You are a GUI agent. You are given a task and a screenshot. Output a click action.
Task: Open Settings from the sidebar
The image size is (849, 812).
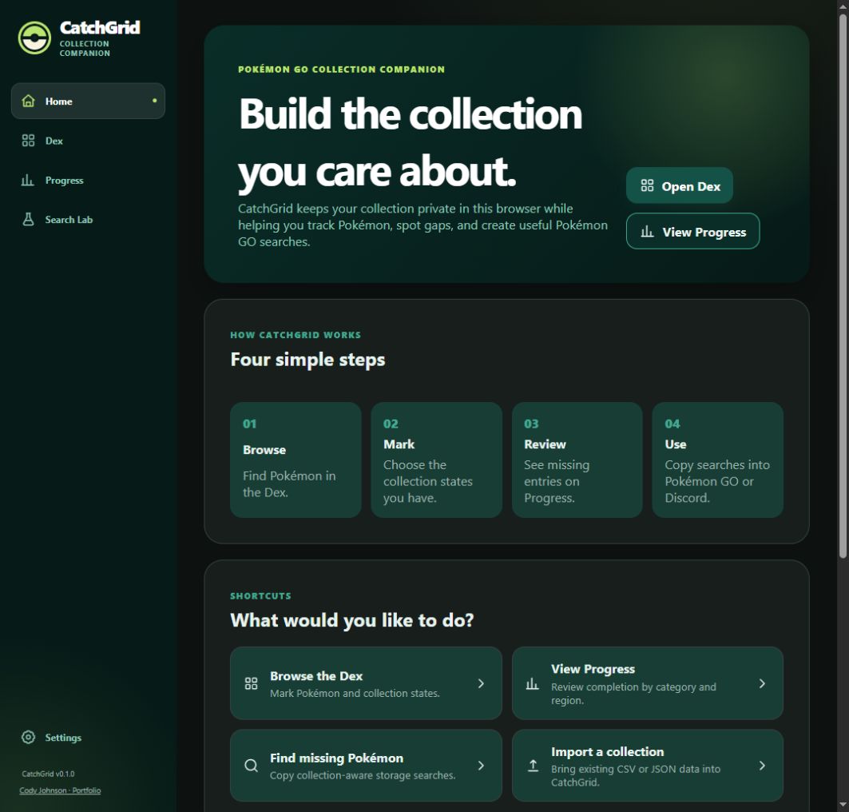click(89, 737)
